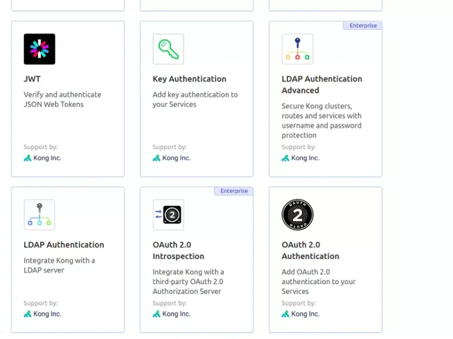The width and height of the screenshot is (453, 339).
Task: Click the "Integrate Kong with a LDAP server" description
Action: [59, 265]
